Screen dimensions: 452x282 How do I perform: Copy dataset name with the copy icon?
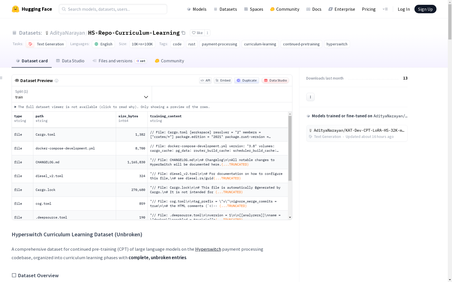pyautogui.click(x=183, y=33)
